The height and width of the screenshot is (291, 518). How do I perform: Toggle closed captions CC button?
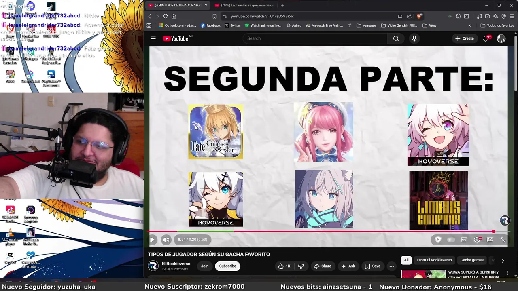click(464, 240)
